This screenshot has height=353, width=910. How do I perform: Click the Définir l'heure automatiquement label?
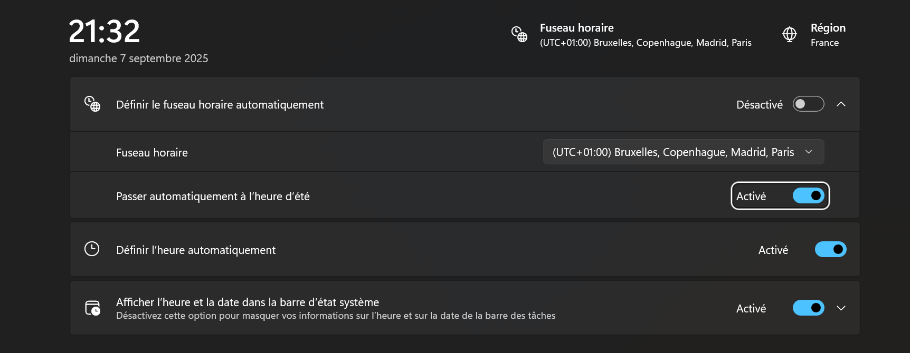196,250
